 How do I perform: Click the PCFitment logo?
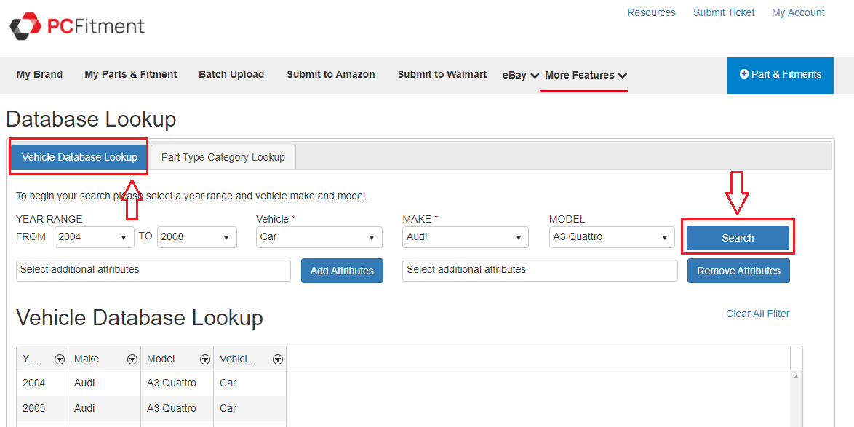pos(77,27)
